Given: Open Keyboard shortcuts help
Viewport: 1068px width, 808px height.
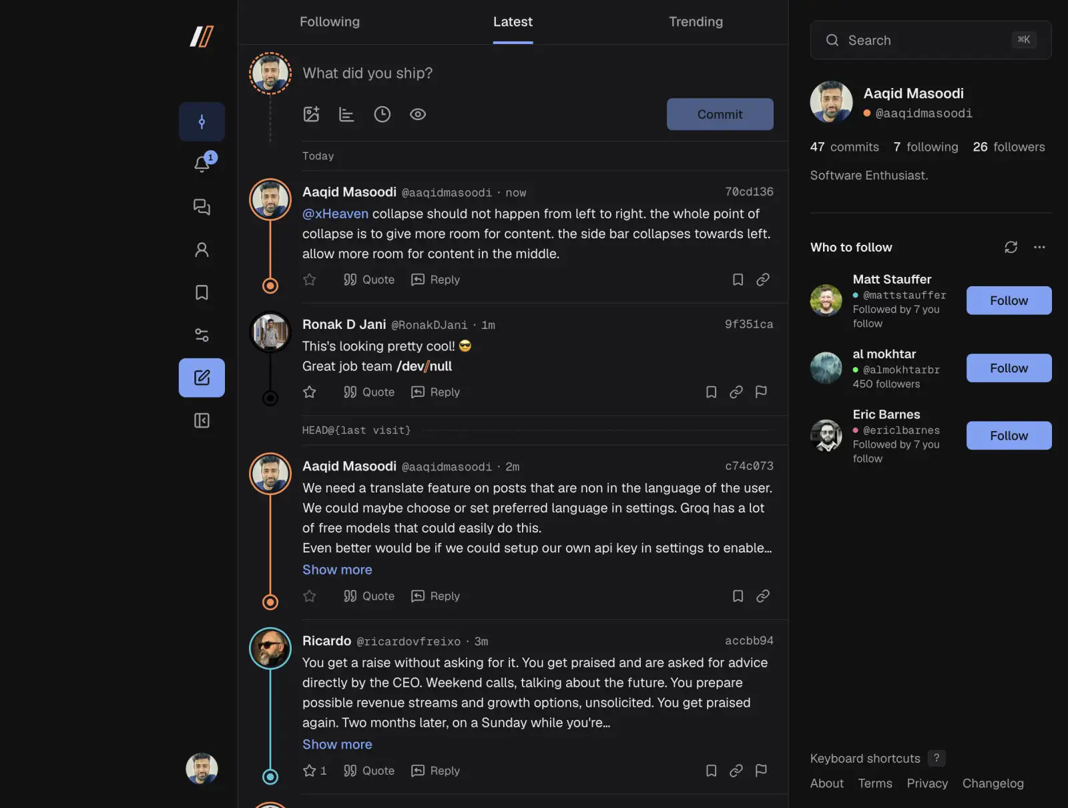Looking at the screenshot, I should (x=877, y=759).
